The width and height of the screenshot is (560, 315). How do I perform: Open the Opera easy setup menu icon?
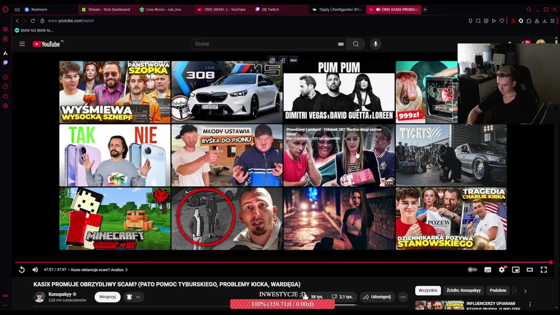(553, 21)
